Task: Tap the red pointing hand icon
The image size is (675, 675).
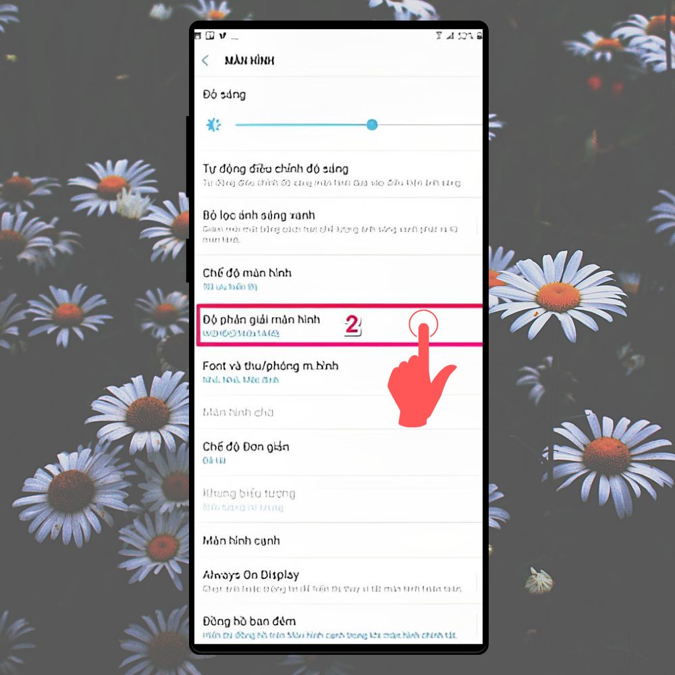Action: 420,375
